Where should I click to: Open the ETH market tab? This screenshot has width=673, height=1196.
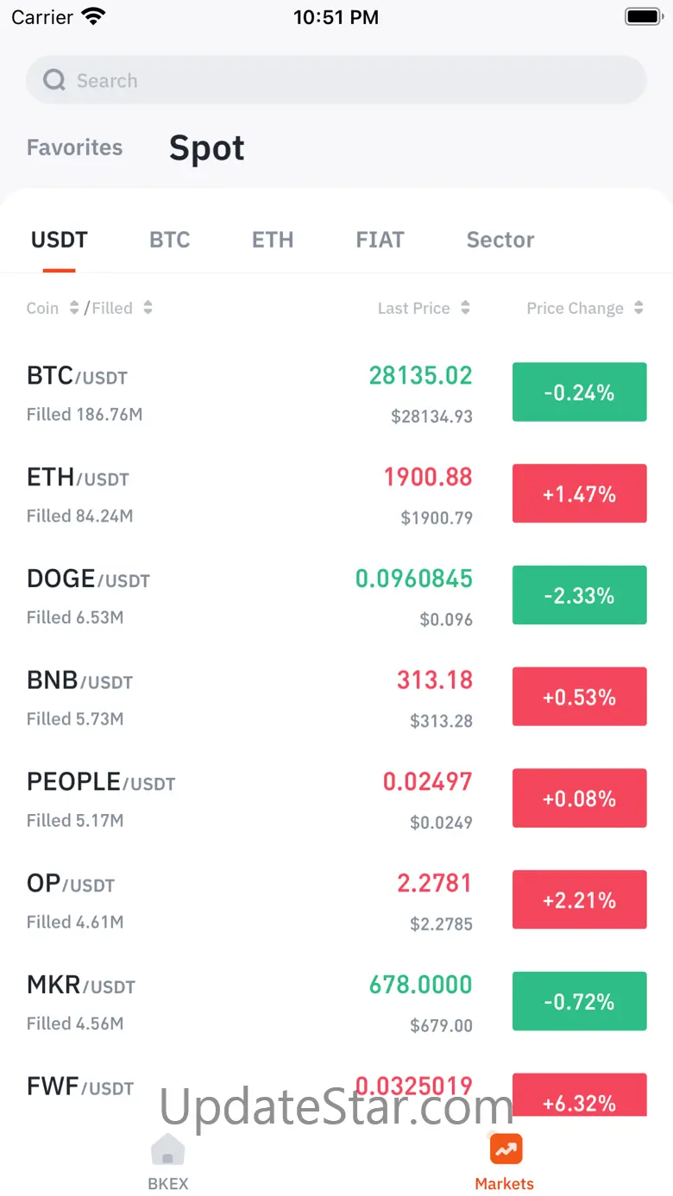click(x=273, y=240)
